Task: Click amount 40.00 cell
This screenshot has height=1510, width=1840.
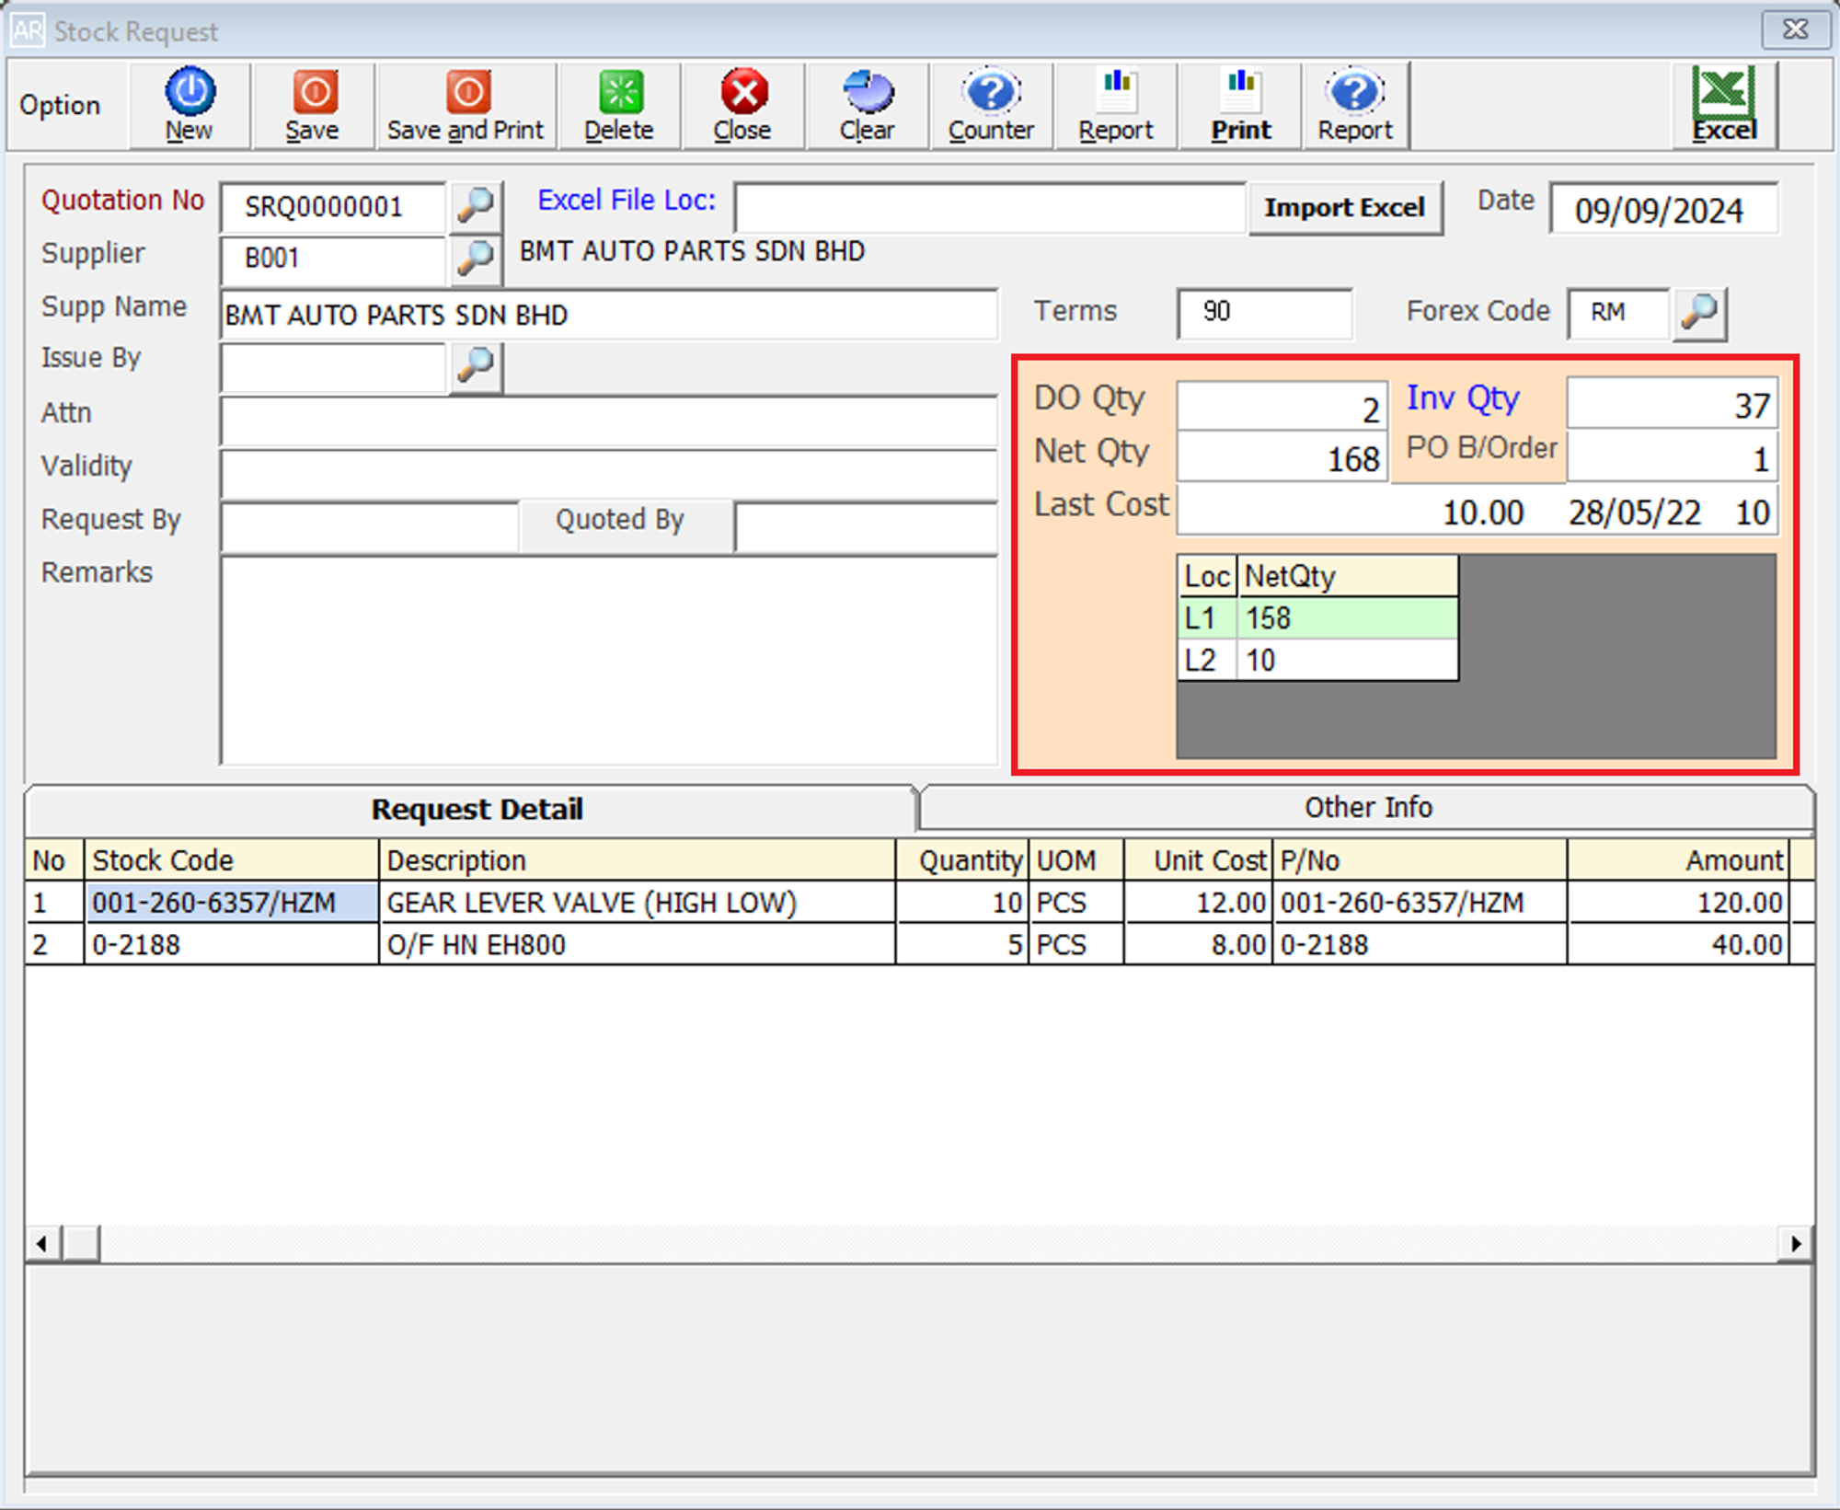Action: pyautogui.click(x=1678, y=945)
